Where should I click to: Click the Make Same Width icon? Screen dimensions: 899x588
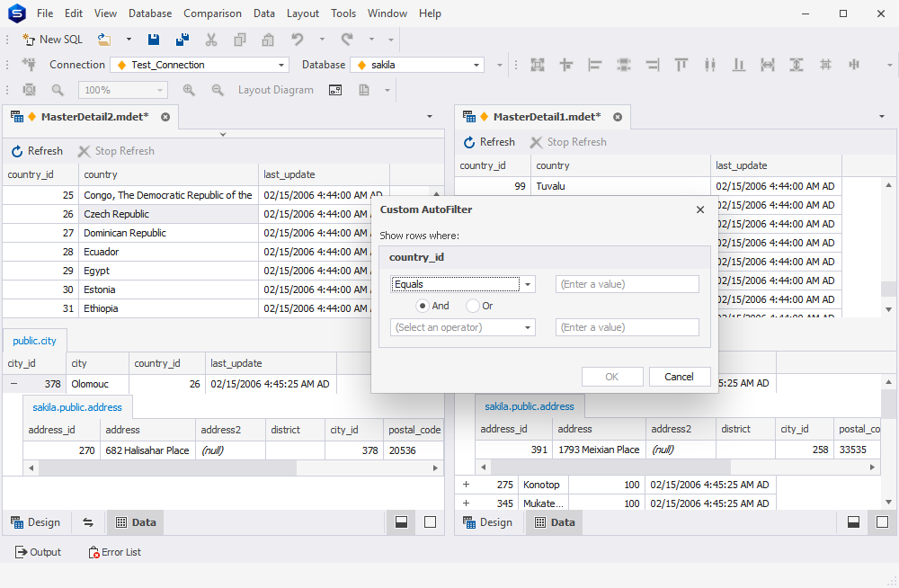point(767,65)
